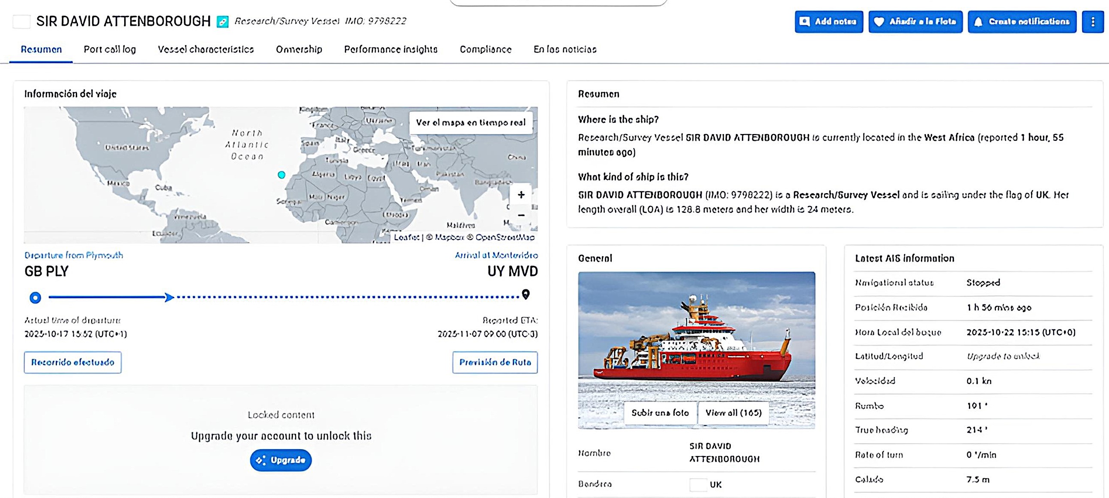
Task: Switch to the Port call log tab
Action: pos(110,50)
